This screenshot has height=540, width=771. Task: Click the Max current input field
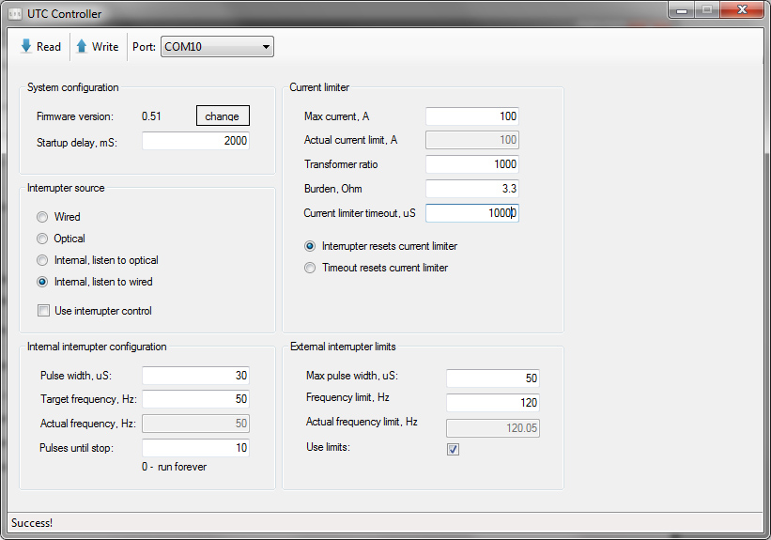471,116
